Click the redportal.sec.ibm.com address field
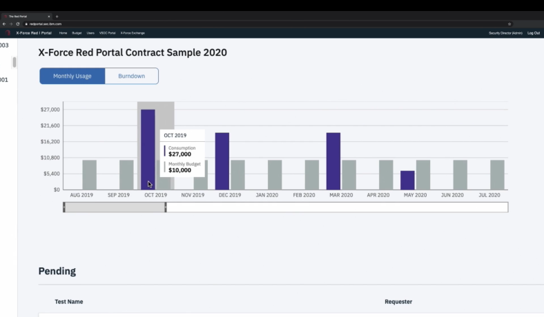The width and height of the screenshot is (544, 317). [x=46, y=24]
